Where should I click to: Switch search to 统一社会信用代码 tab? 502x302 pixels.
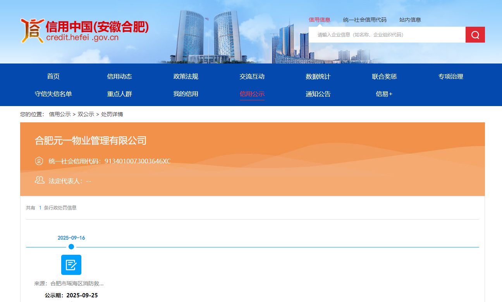[x=365, y=20]
